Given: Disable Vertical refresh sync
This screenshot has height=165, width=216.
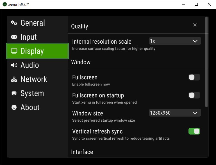Looking at the screenshot, I should 194,131.
